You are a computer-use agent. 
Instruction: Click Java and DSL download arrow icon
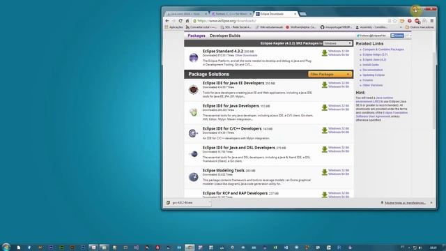coord(324,149)
